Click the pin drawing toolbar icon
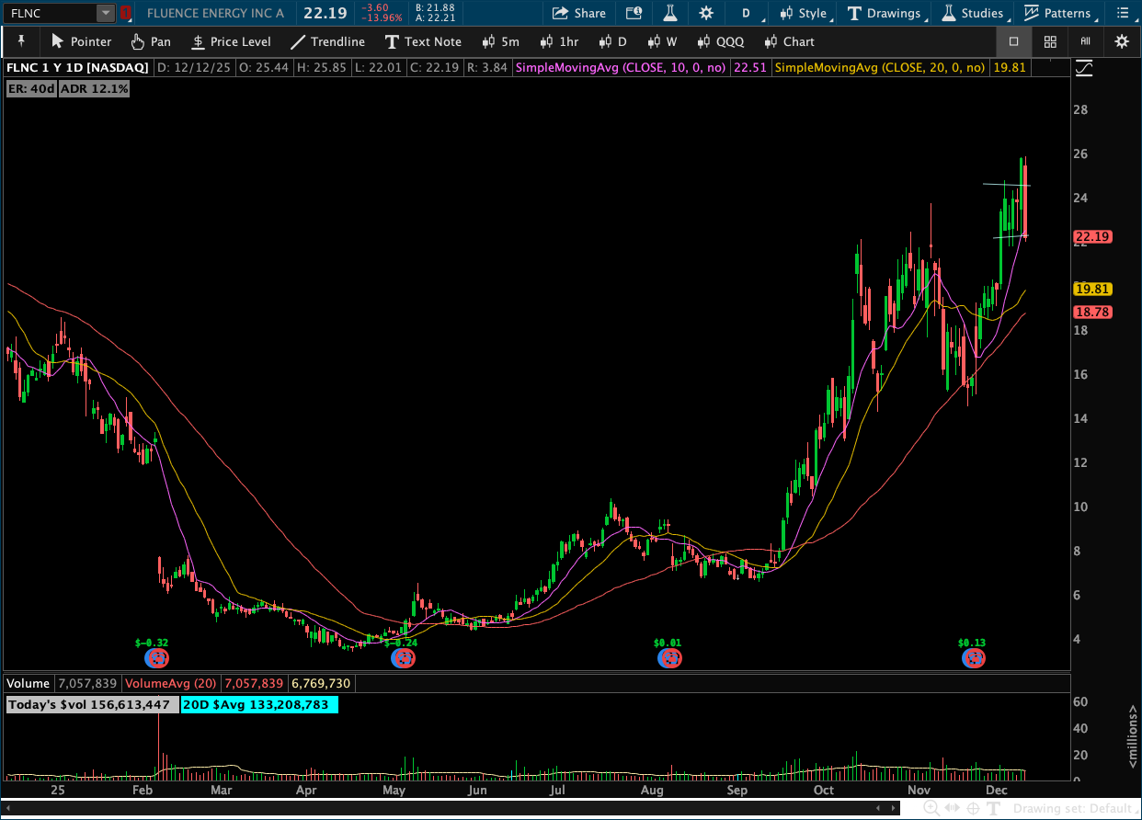1142x820 pixels. (x=19, y=41)
